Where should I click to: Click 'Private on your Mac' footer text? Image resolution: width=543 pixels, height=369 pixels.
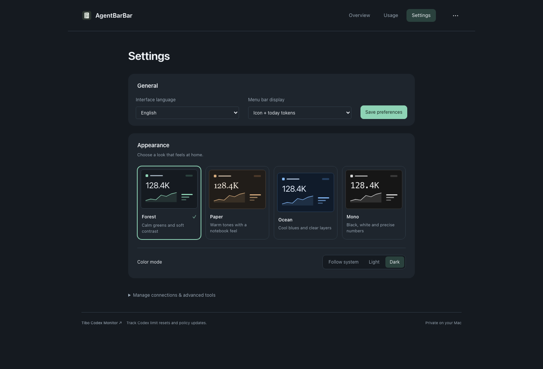click(443, 323)
